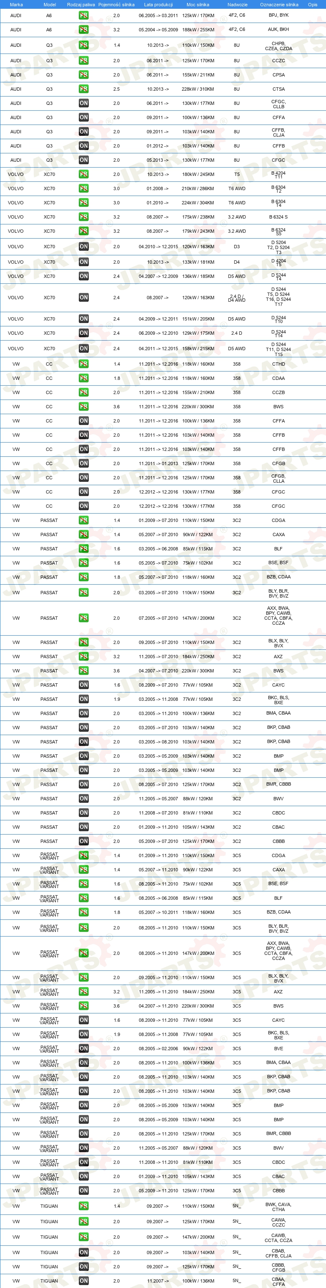This screenshot has height=1288, width=326.
Task: Click the engine code CTSA
Action: pos(278,89)
